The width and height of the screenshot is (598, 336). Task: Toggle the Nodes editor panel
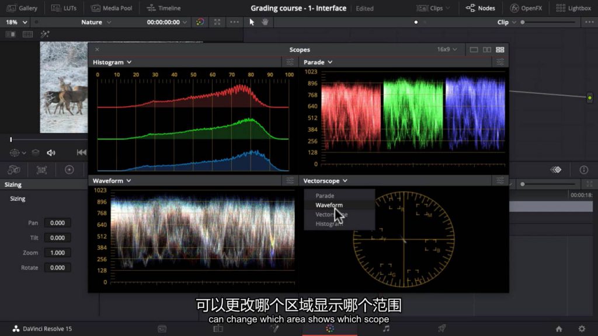click(481, 8)
